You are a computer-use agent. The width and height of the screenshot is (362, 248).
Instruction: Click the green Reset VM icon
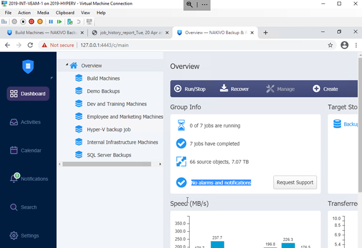[59, 21]
